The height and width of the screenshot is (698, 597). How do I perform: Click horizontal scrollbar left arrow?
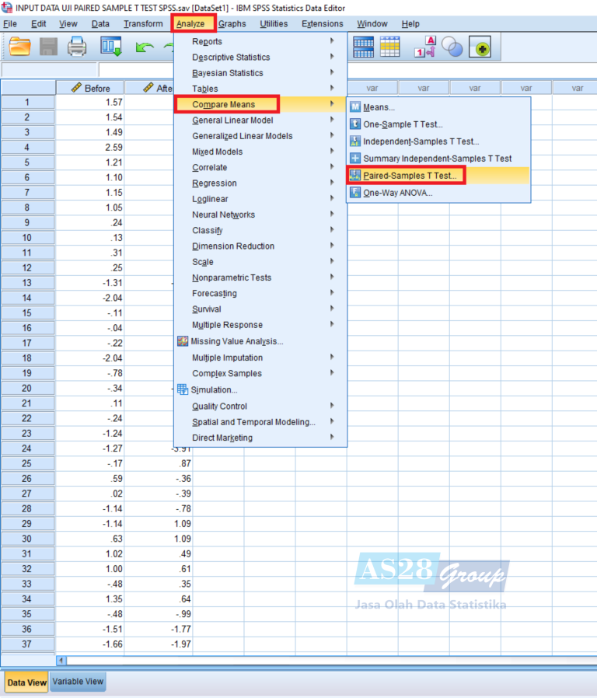point(61,661)
